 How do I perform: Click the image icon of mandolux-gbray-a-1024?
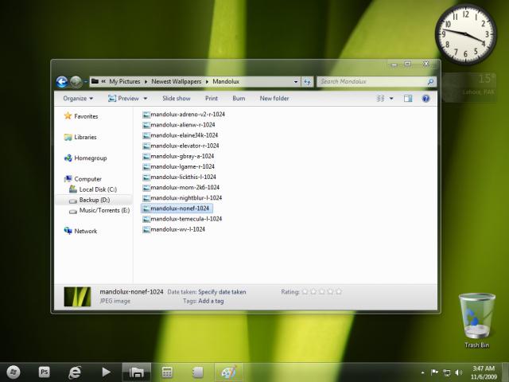[146, 156]
